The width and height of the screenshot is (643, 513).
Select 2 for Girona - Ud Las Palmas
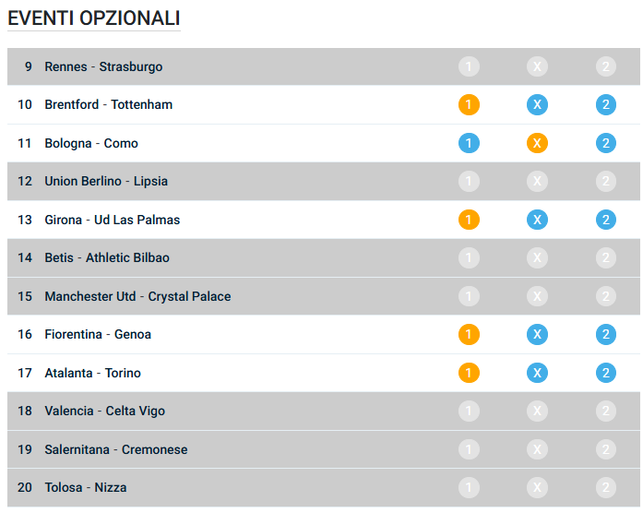tap(605, 220)
